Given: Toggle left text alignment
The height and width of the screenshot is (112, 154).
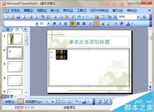Looking at the screenshot, I should pos(73,24).
